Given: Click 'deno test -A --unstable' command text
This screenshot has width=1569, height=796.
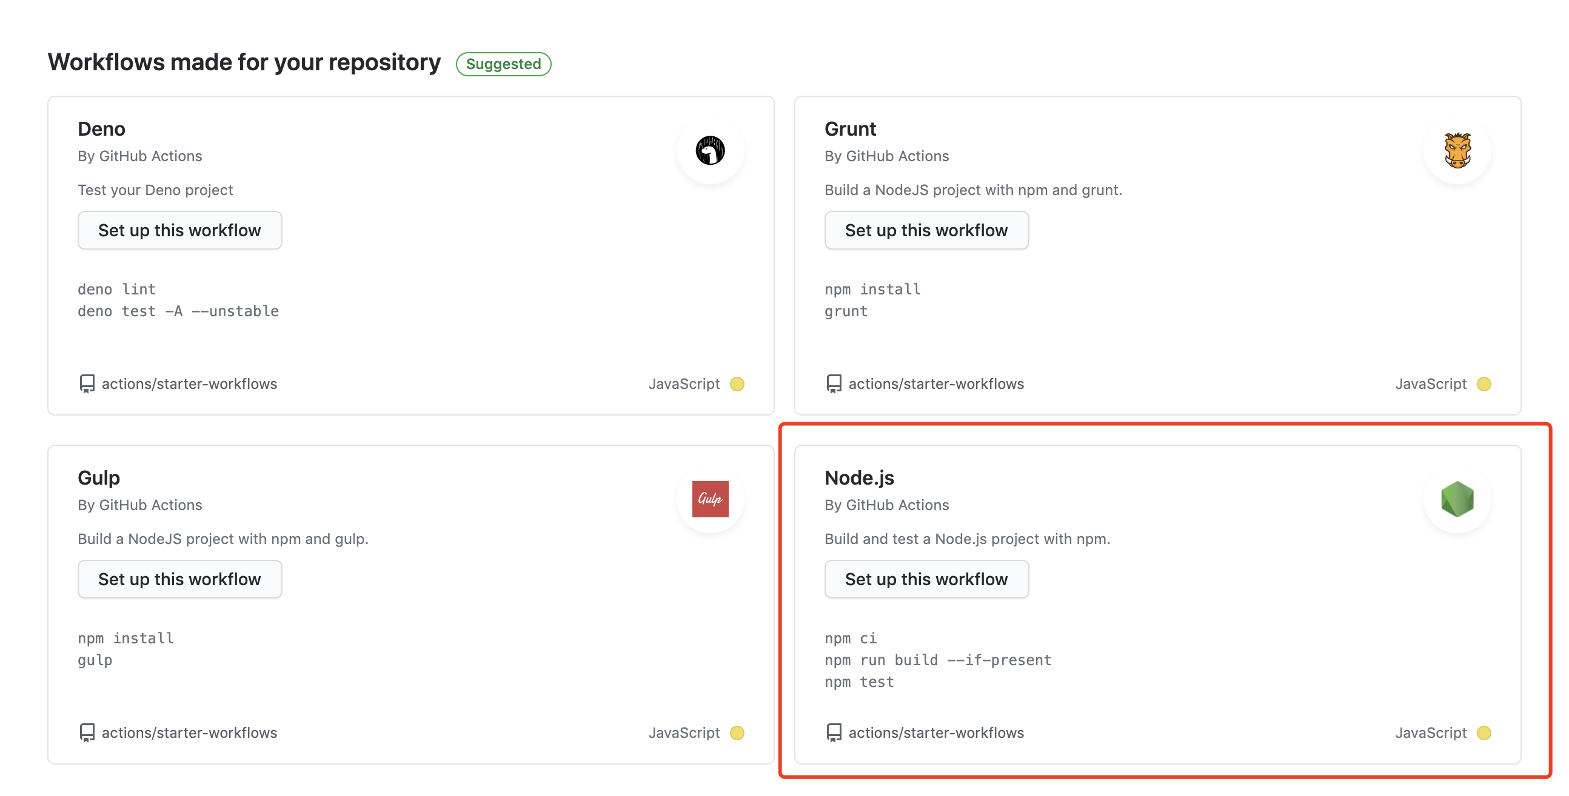Looking at the screenshot, I should pyautogui.click(x=178, y=311).
